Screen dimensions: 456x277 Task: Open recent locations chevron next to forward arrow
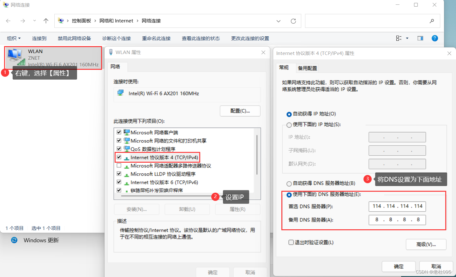click(34, 21)
